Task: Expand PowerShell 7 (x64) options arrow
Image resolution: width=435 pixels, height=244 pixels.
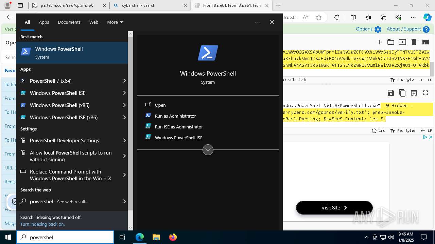Action: [124, 81]
